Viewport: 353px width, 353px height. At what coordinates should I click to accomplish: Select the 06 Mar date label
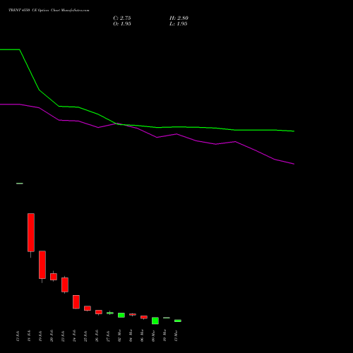[142, 336]
